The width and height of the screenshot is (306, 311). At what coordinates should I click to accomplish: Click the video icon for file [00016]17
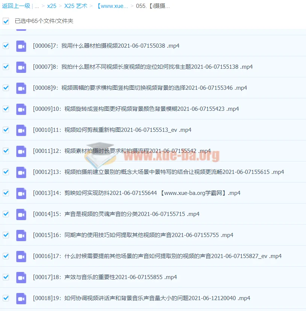point(21,256)
